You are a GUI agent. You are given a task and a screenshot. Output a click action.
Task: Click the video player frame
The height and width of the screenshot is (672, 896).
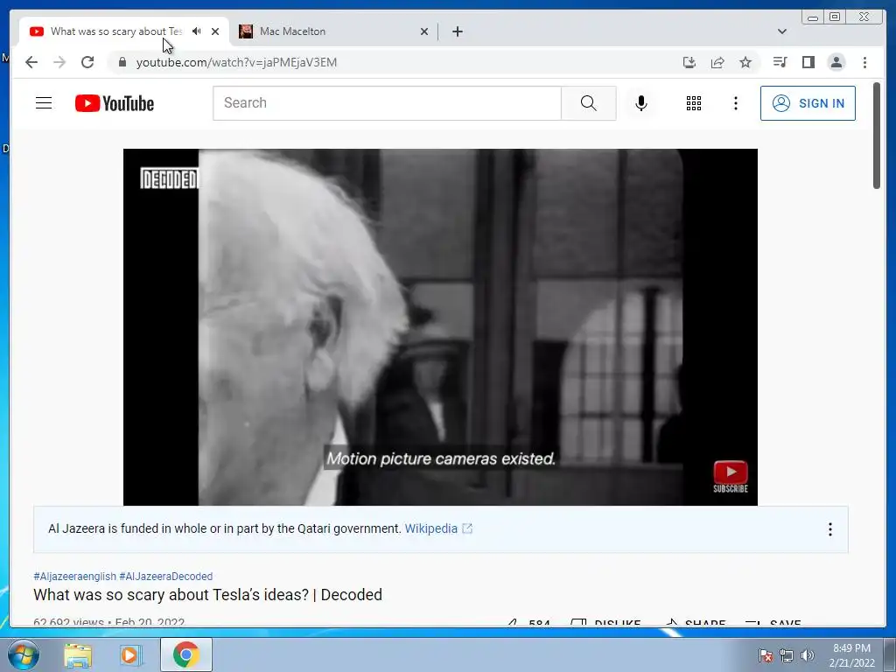click(x=440, y=327)
